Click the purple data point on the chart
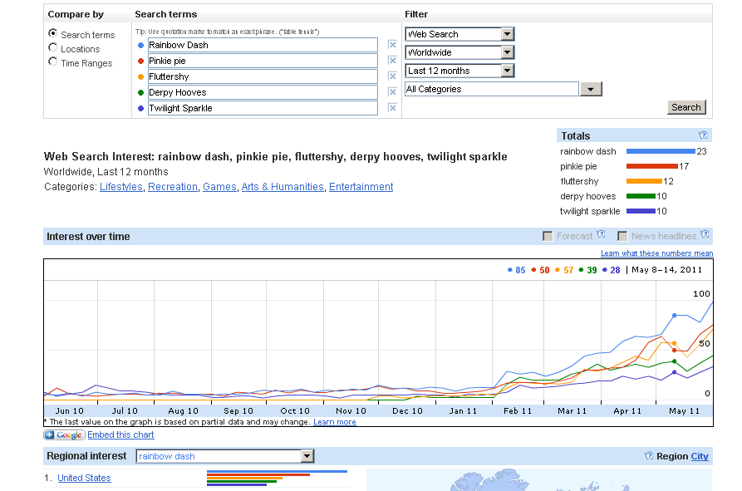742x491 pixels. click(x=675, y=372)
